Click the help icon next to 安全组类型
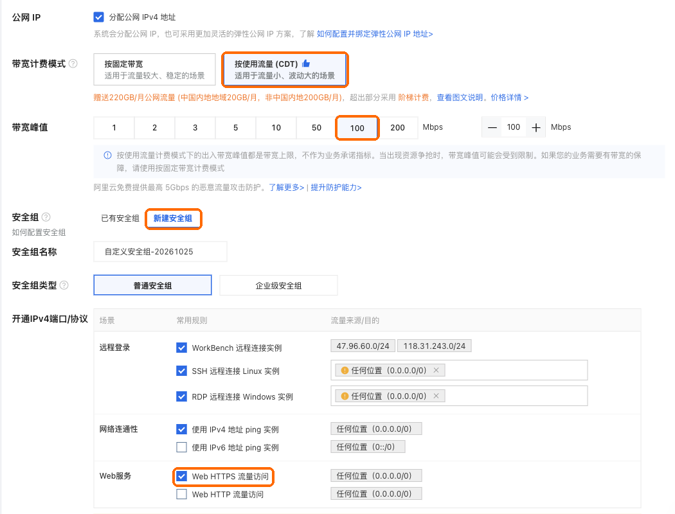 coord(64,285)
